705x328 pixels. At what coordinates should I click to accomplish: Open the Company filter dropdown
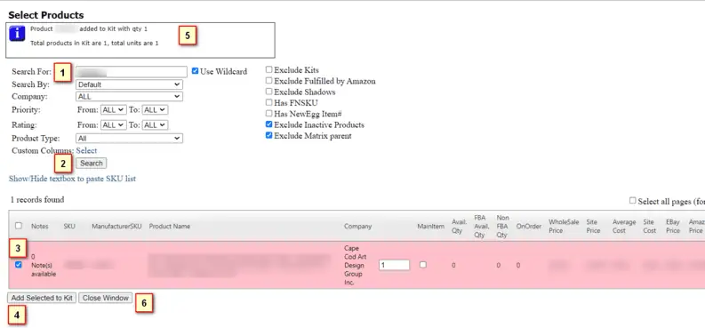coord(129,97)
